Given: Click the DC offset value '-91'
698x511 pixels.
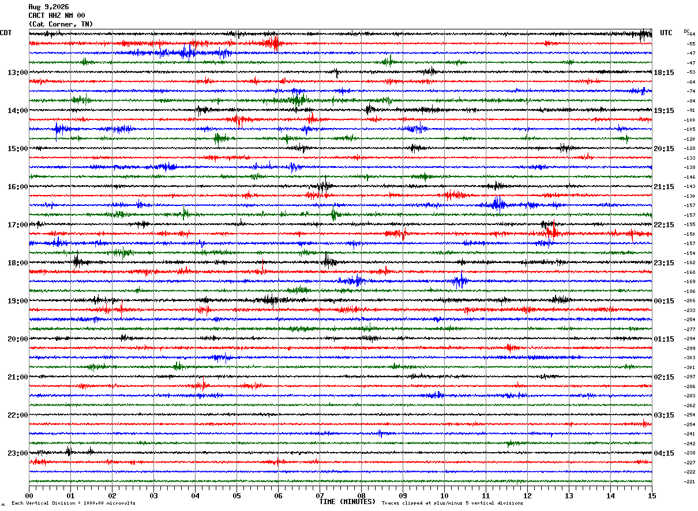Looking at the screenshot, I should tap(691, 110).
